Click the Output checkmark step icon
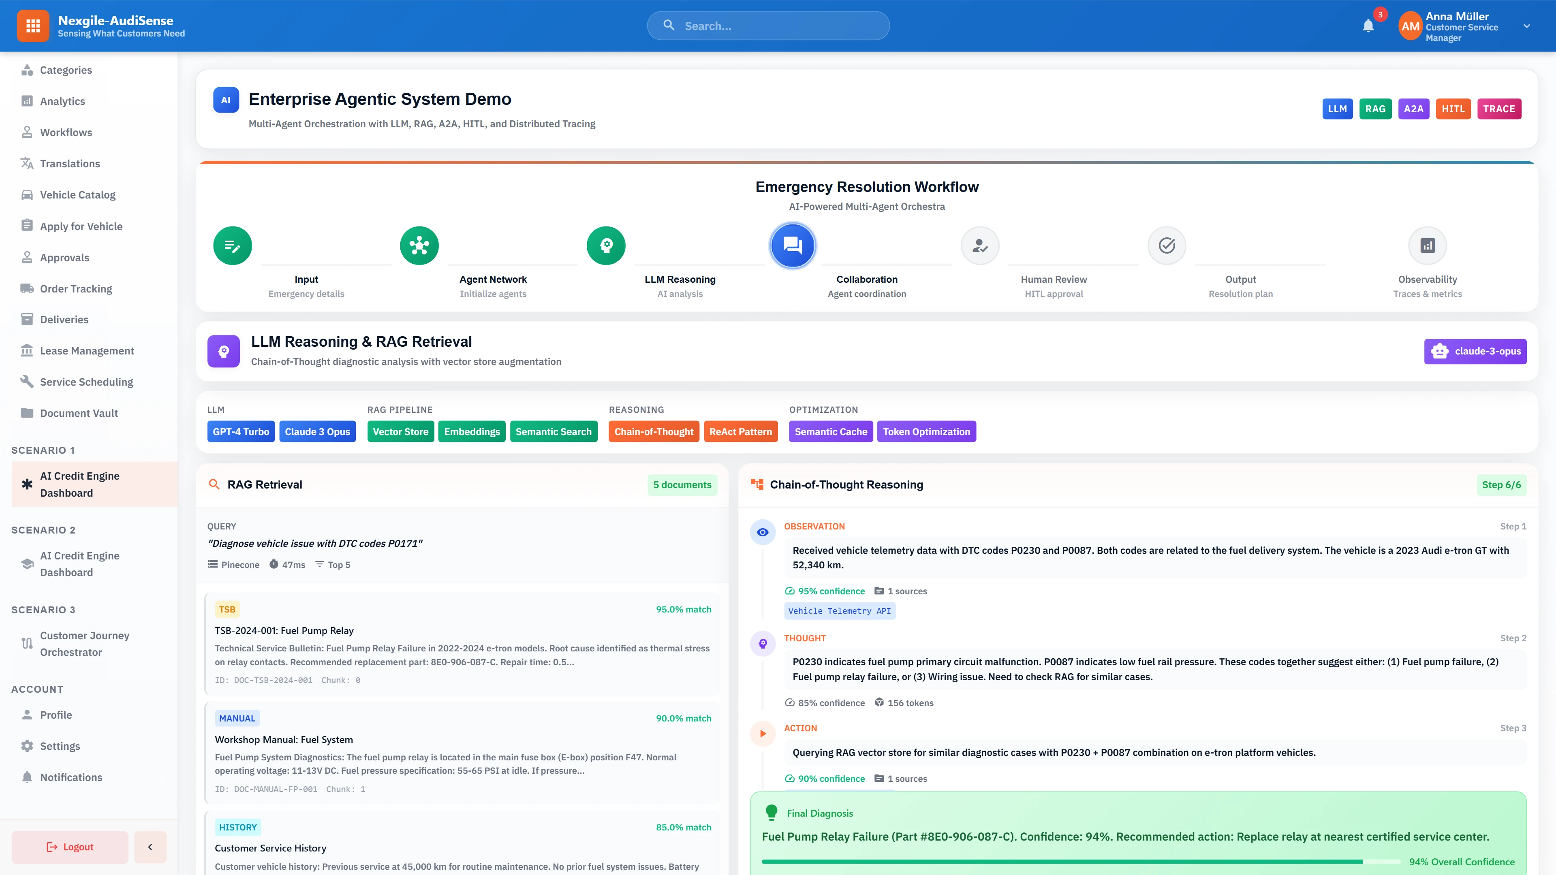 [1167, 246]
